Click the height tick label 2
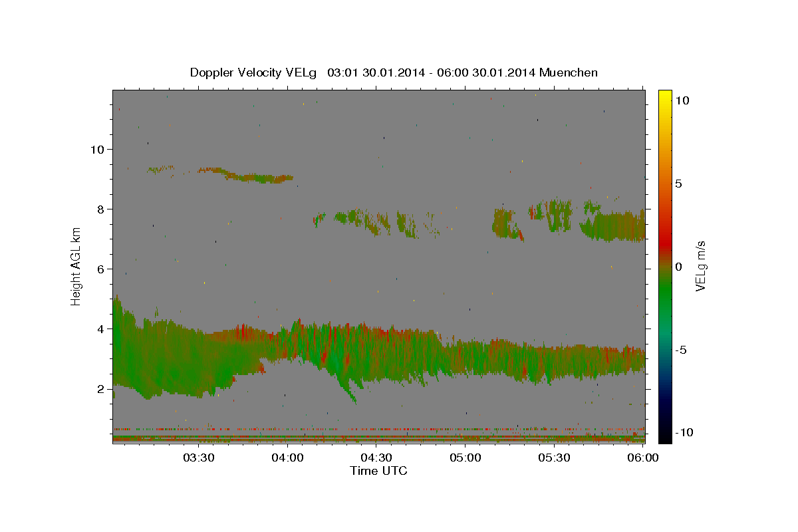798x532 pixels. pos(102,388)
